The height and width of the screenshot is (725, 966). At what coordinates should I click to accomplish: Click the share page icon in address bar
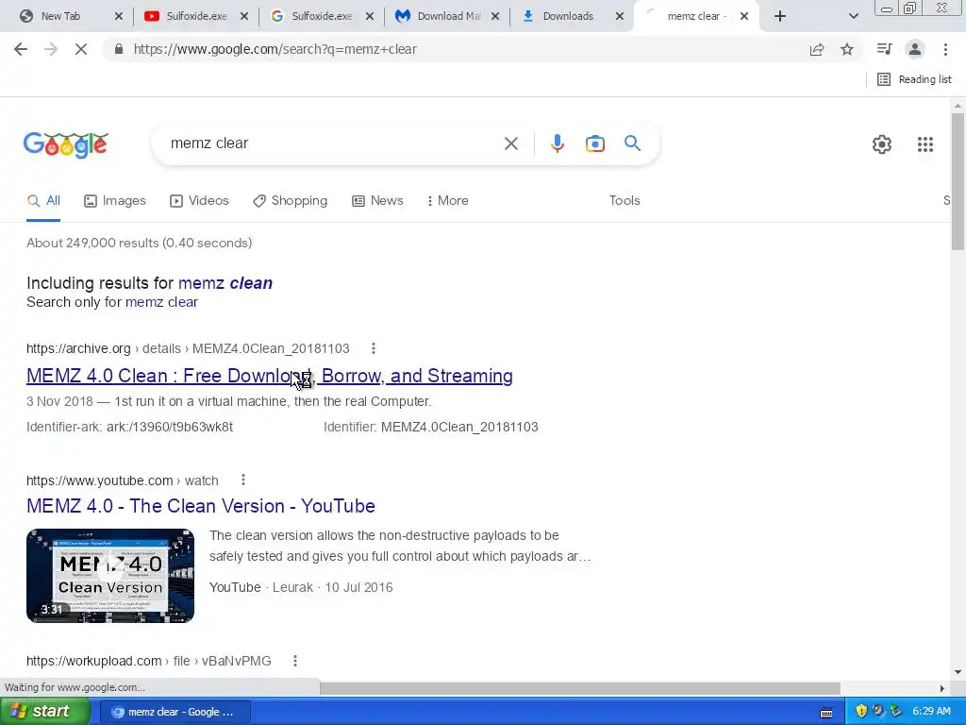click(x=817, y=49)
